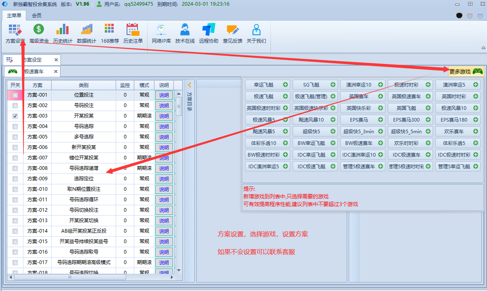
Task: Open 远程协助 icon
Action: 209,33
